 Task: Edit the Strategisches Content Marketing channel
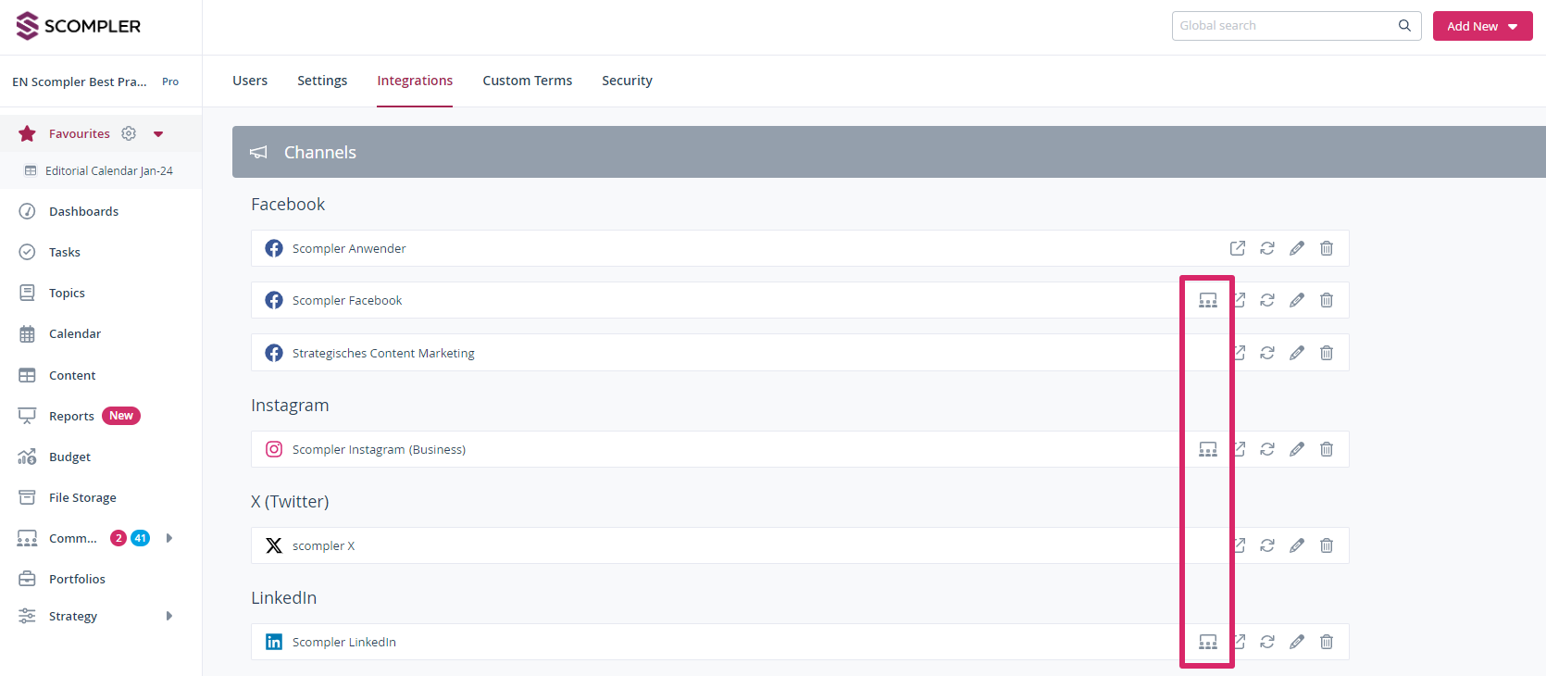pos(1297,353)
